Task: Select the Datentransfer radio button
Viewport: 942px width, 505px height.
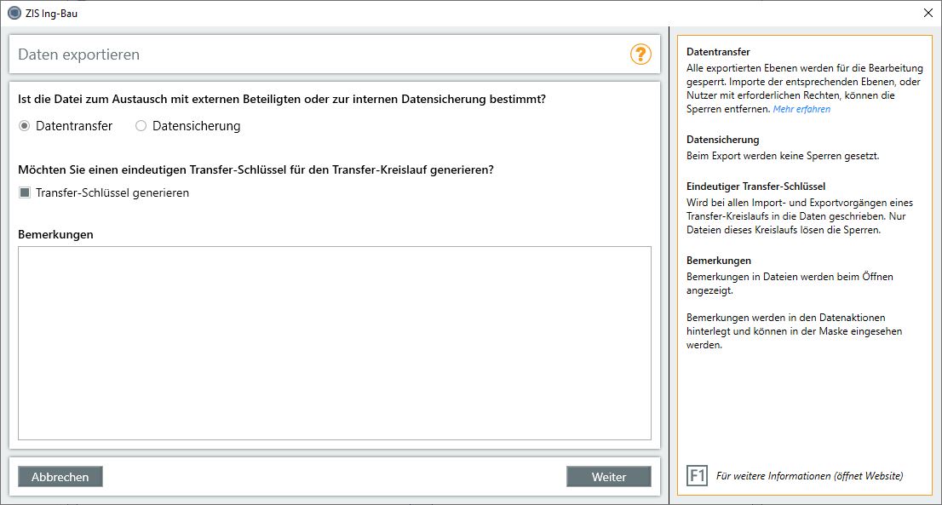Action: click(25, 125)
